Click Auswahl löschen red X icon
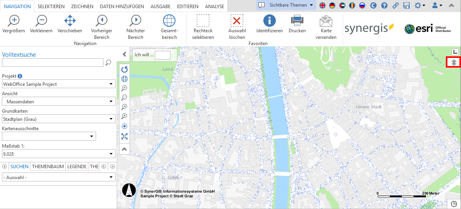Screen dimensions: 461x209 237,21
